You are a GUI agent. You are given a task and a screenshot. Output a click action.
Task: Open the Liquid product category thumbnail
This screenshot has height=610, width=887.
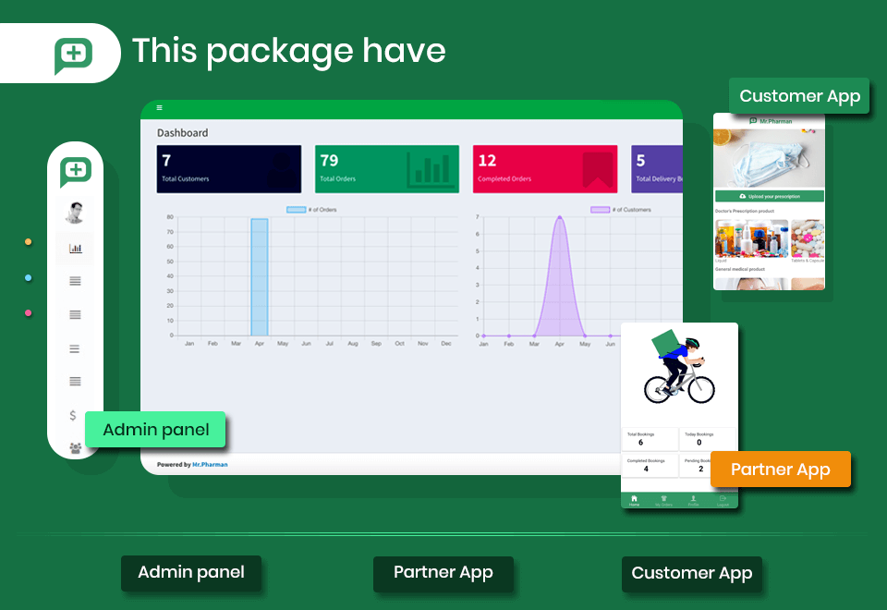pyautogui.click(x=751, y=238)
